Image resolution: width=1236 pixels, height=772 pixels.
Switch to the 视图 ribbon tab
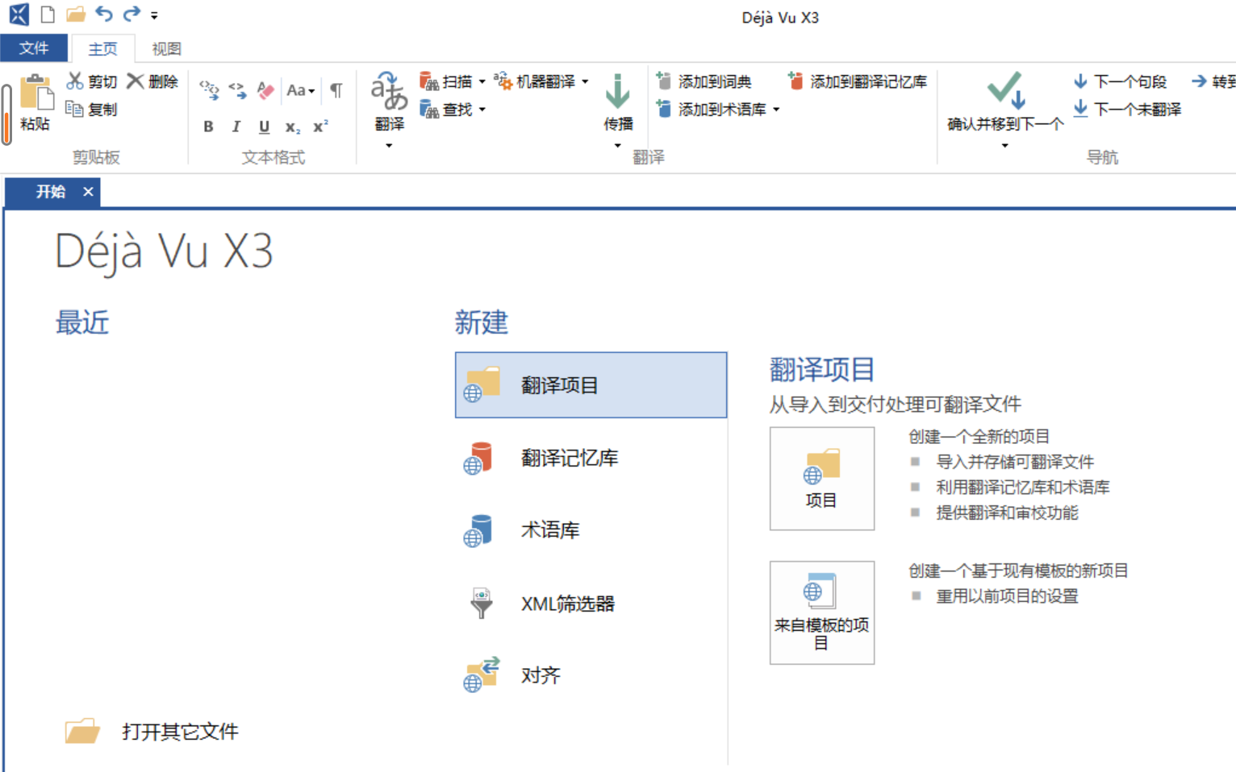166,48
